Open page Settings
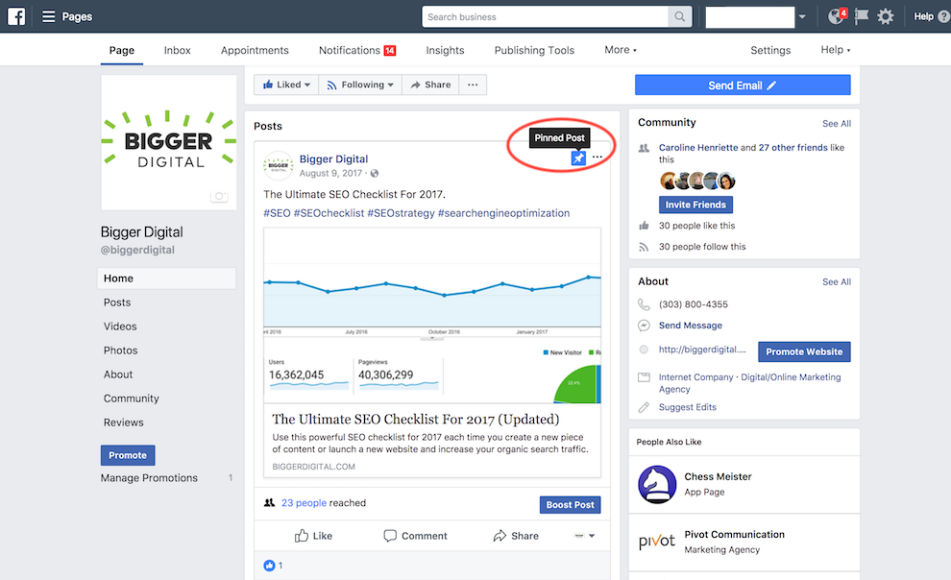Screen dimensions: 951x580 coord(770,50)
